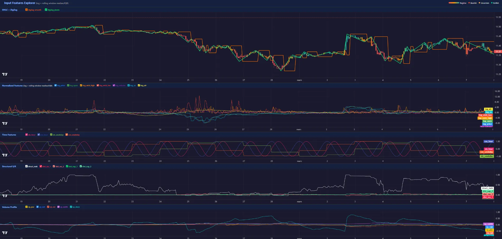This screenshot has height=239, width=502.
Task: Toggle the log_price series checkbox
Action: pyautogui.click(x=55, y=85)
